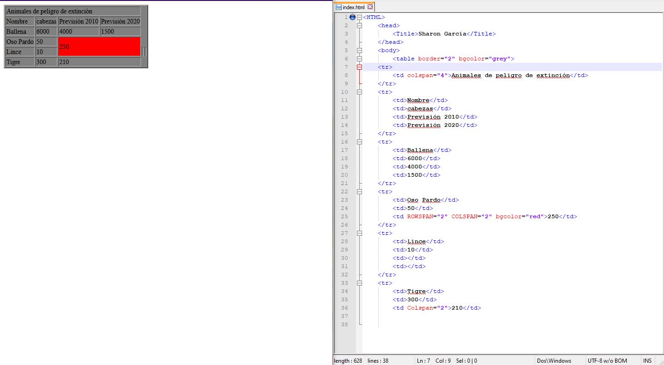
Task: Click line number 25 in the margin
Action: pos(344,216)
